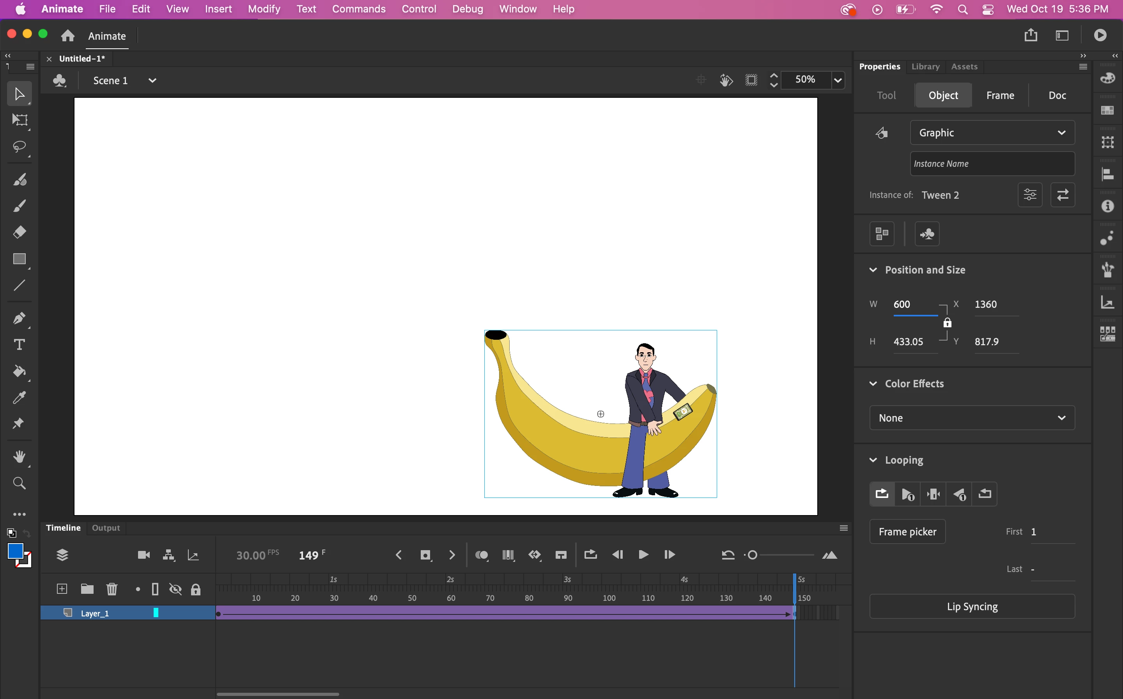Image resolution: width=1123 pixels, height=699 pixels.
Task: Open the Graphic instance behavior dropdown
Action: click(x=992, y=133)
